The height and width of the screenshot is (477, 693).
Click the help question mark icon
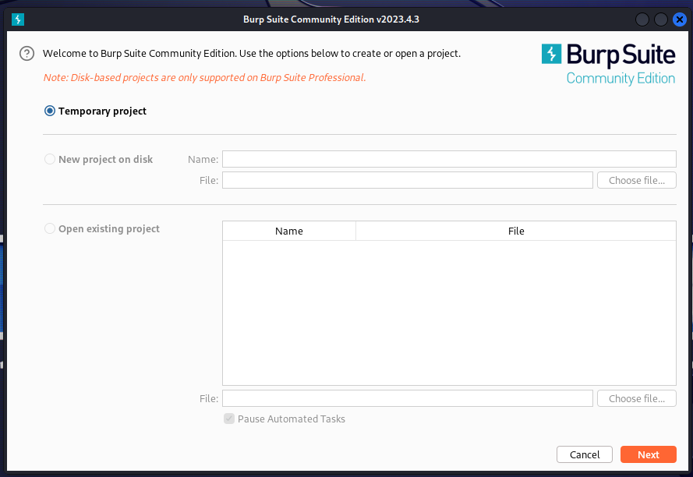(x=27, y=54)
